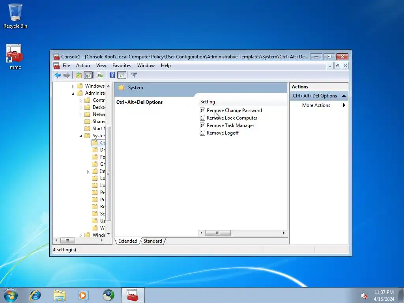Expand the Windows Settings tree node arrow
Image resolution: width=404 pixels, height=303 pixels.
(73, 86)
